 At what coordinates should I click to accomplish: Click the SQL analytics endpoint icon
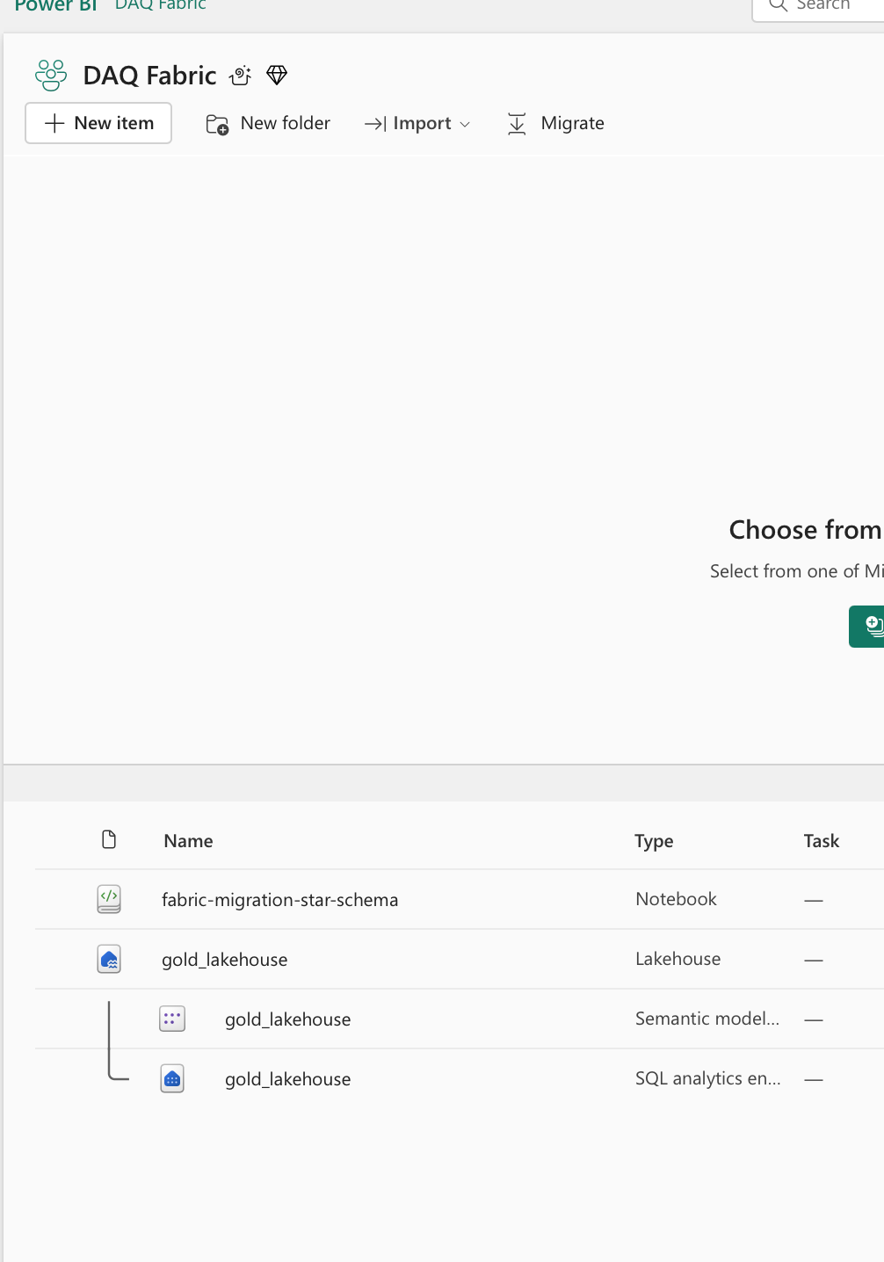[172, 1078]
